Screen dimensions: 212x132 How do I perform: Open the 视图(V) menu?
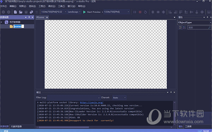pos(23,6)
